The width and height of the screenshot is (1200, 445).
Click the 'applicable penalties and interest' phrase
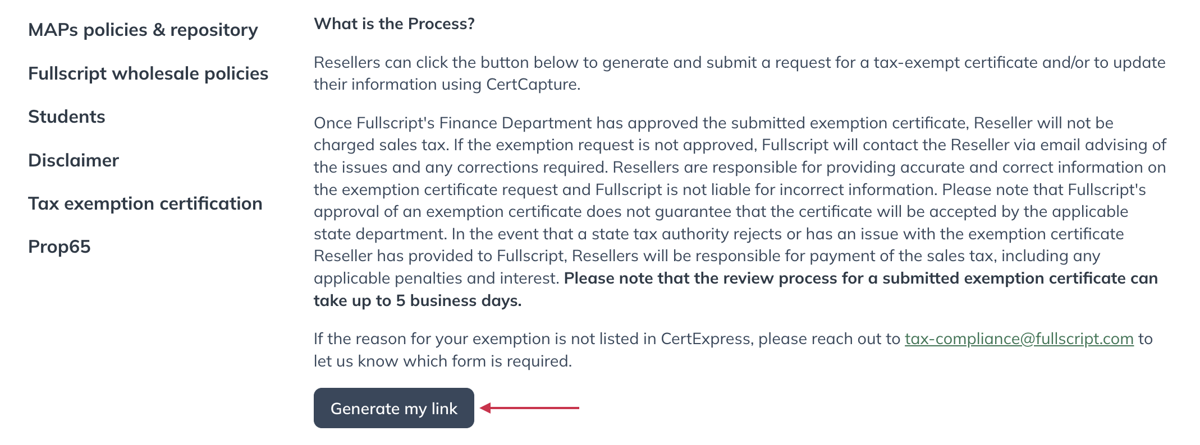435,279
